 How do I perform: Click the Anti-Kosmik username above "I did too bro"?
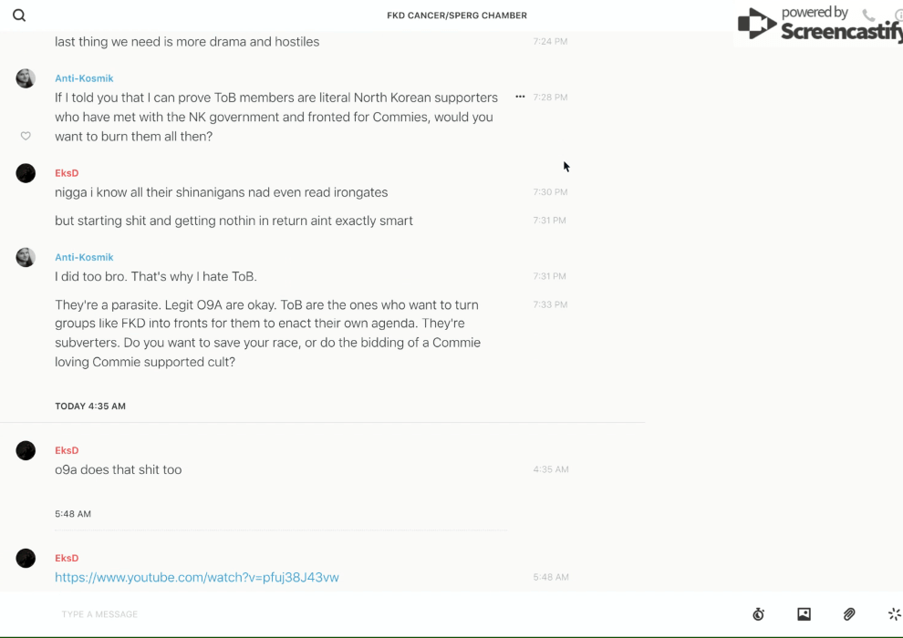pos(84,257)
